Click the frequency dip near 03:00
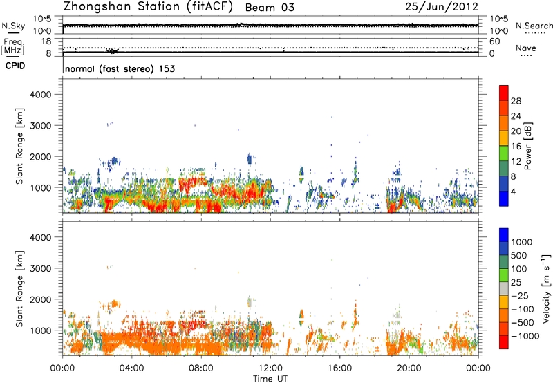Screen dimensions: 553x383 tap(113, 50)
